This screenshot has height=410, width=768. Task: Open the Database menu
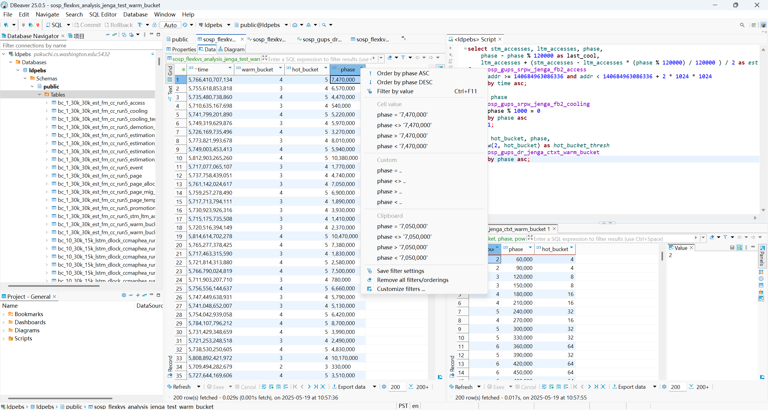pyautogui.click(x=135, y=14)
